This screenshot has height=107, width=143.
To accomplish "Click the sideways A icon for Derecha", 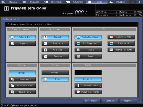I will tap(45, 56).
